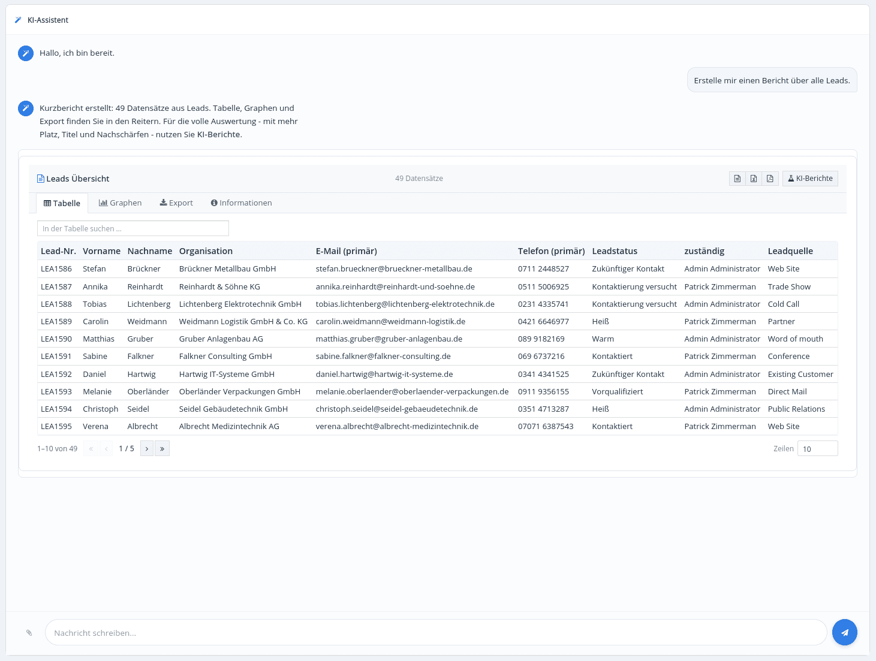Screen dimensions: 876x661
Task: Click the 'KI-Berichte' bold text in assistant message
Action: point(219,135)
